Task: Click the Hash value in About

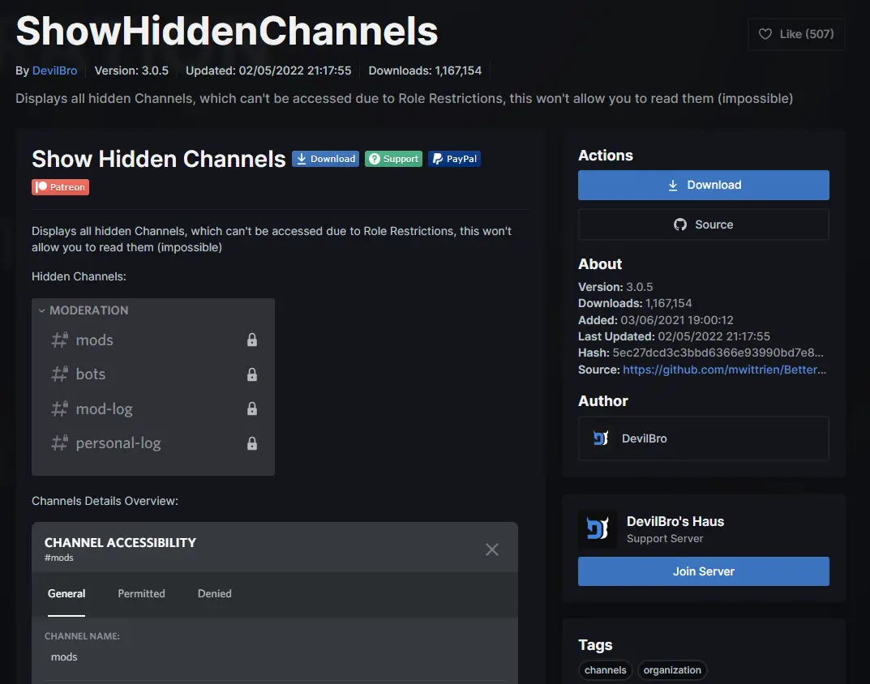Action: click(x=718, y=353)
